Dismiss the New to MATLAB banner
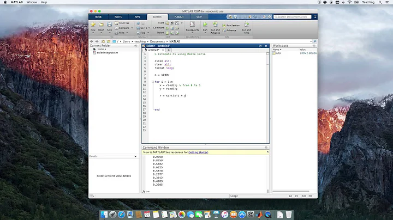The height and width of the screenshot is (220, 393). 267,152
